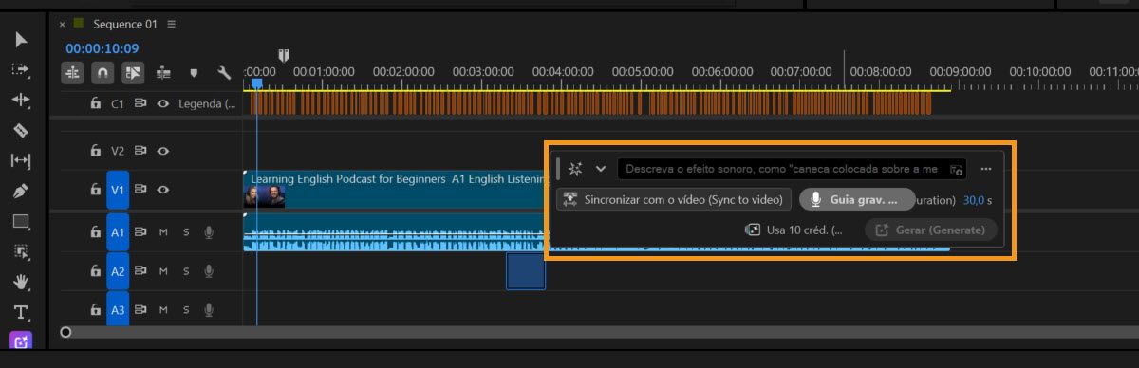Enable voice-over record on A1
Screen dimensions: 1139x368
[208, 231]
